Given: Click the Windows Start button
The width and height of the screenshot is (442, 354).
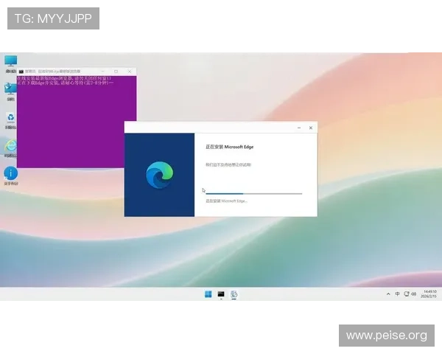Looking at the screenshot, I should [x=208, y=294].
